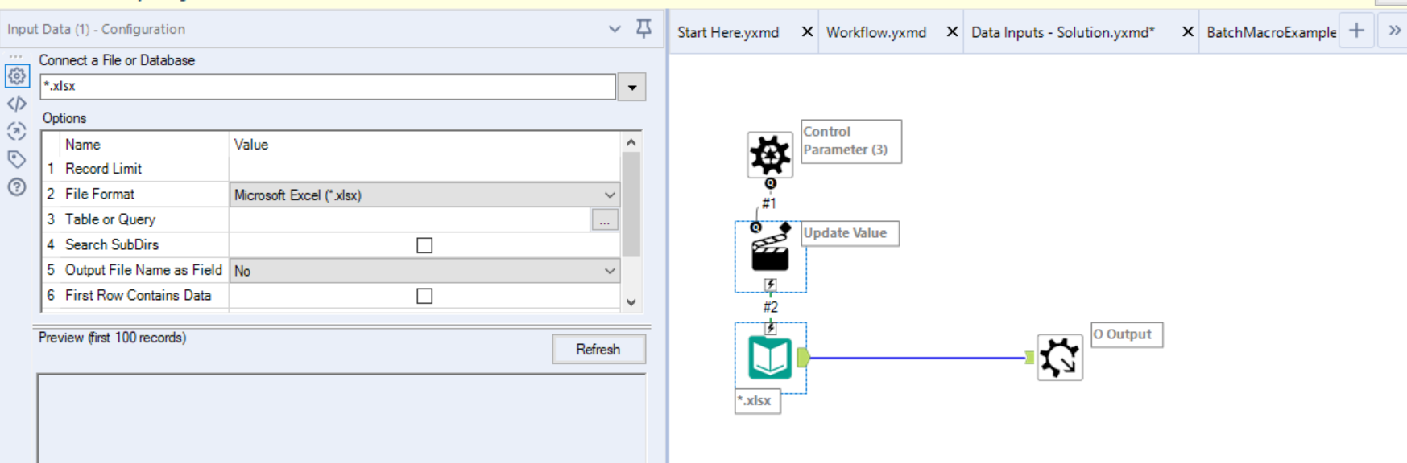This screenshot has width=1407, height=463.
Task: Select the Control Parameter tool on canvas
Action: [x=769, y=154]
